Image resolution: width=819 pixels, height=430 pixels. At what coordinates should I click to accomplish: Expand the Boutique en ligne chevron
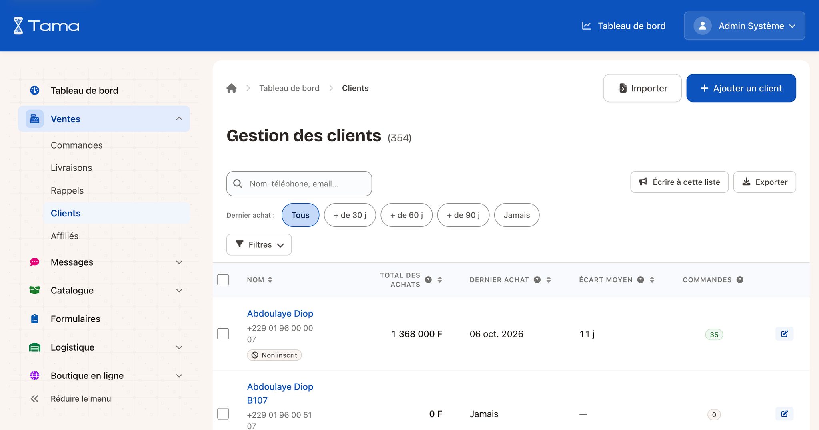pos(179,375)
